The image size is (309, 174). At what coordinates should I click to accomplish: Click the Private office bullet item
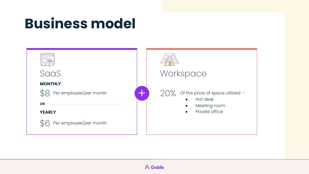[x=209, y=112]
